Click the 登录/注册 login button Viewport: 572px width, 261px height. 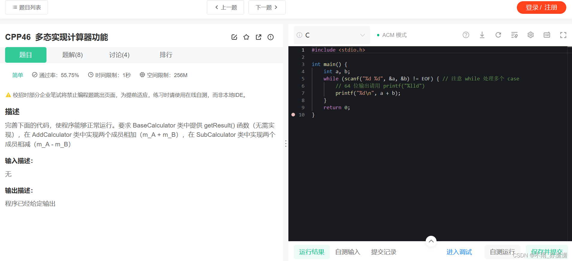pos(541,7)
